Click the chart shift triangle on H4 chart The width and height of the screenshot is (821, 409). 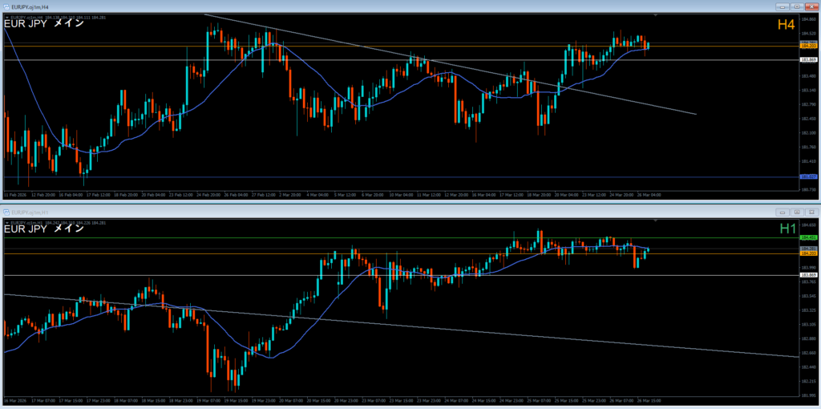[656, 15]
